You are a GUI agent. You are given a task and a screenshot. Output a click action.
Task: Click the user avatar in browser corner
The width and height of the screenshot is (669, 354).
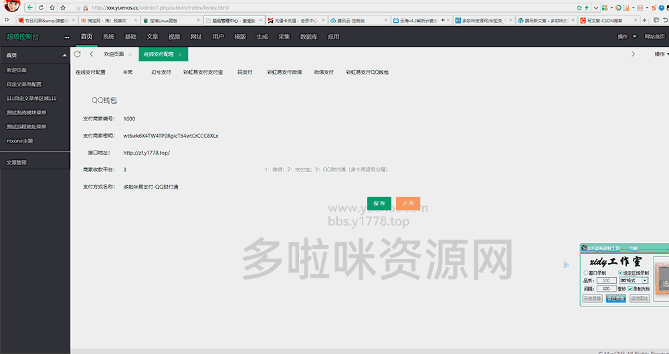pos(11,6)
